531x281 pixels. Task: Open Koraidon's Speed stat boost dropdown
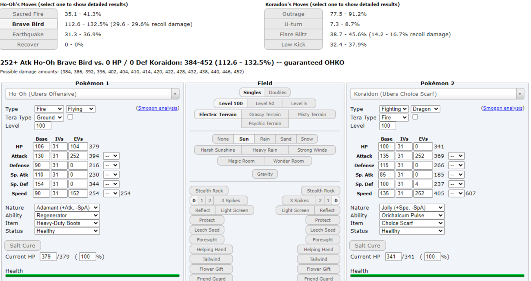point(456,193)
